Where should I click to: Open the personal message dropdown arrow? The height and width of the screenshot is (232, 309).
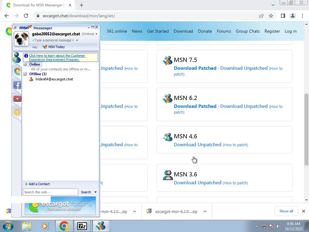point(77,40)
